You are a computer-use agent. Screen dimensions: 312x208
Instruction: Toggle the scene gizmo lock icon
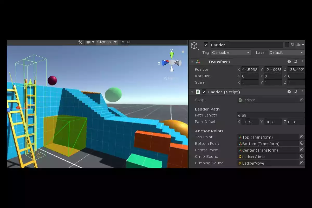point(183,52)
